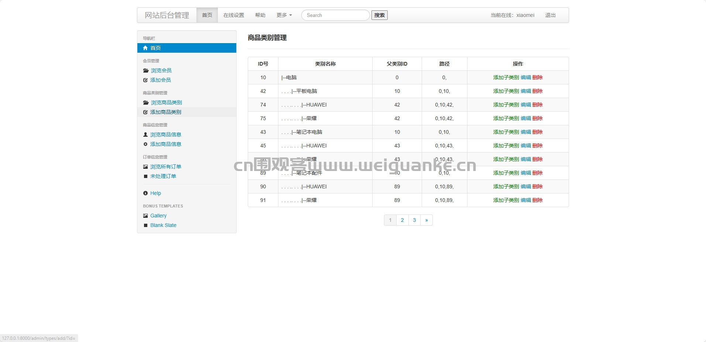
Task: Open 在线设置 in the top navbar
Action: [x=234, y=15]
